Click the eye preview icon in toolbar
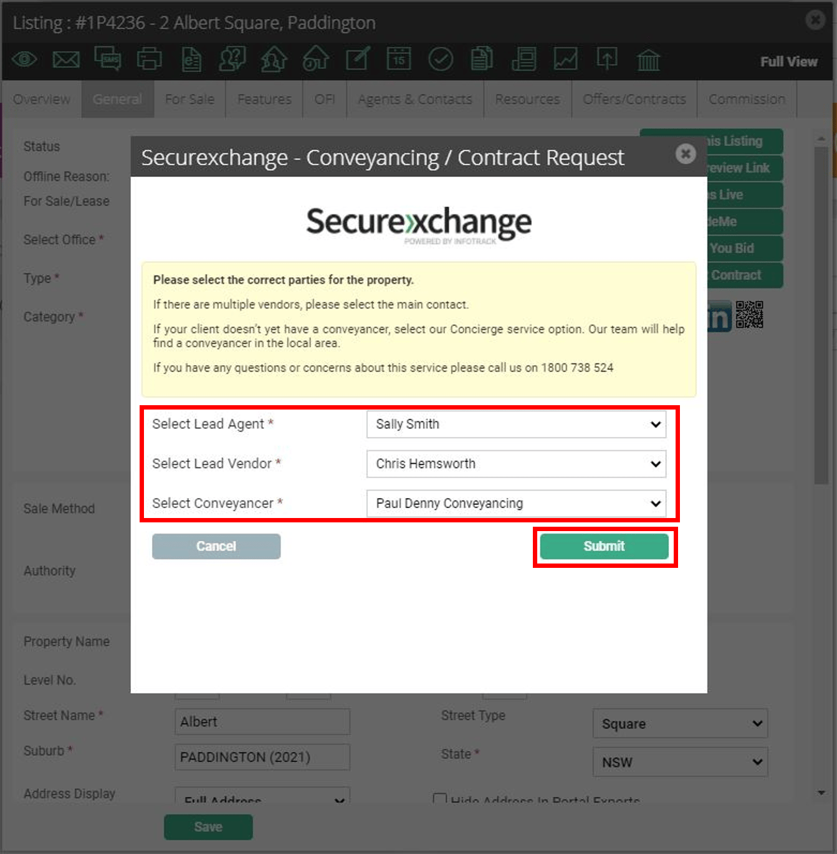Image resolution: width=837 pixels, height=854 pixels. (x=24, y=60)
